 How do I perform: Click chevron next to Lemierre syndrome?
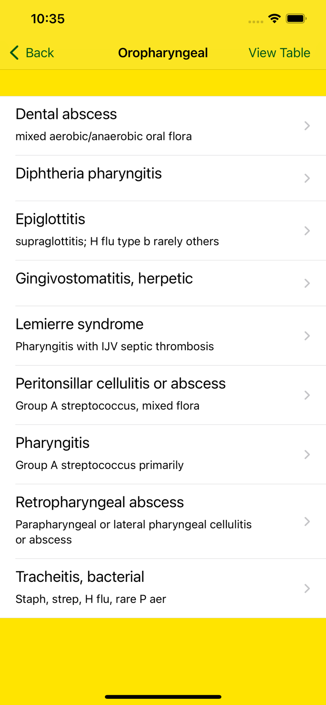click(307, 336)
